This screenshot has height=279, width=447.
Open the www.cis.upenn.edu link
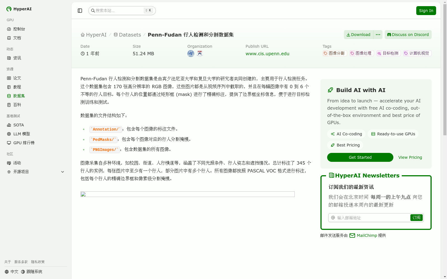tap(267, 54)
